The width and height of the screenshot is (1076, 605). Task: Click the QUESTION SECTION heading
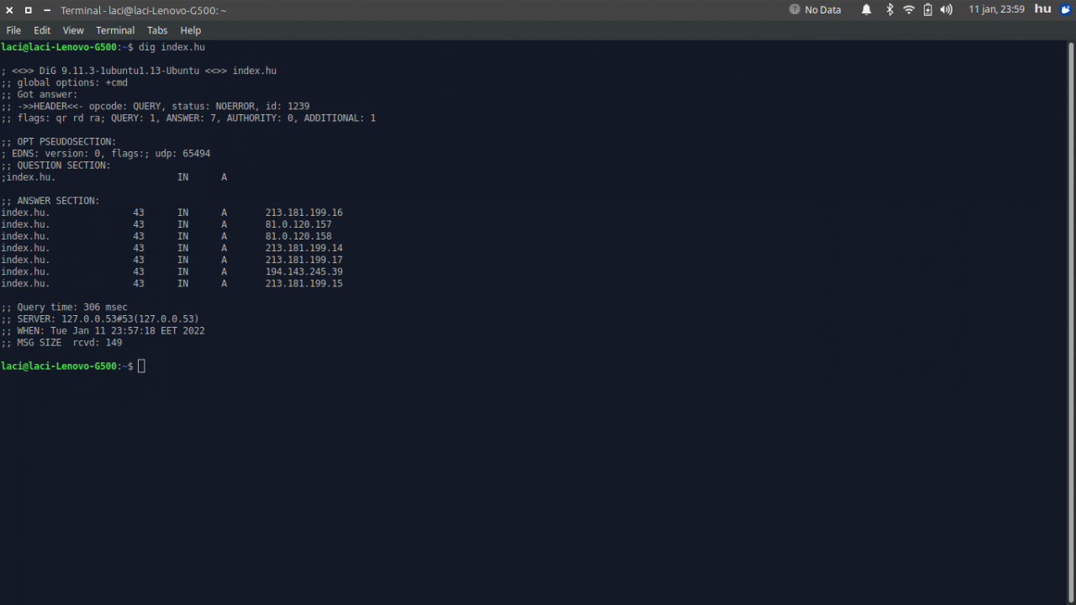click(x=56, y=166)
